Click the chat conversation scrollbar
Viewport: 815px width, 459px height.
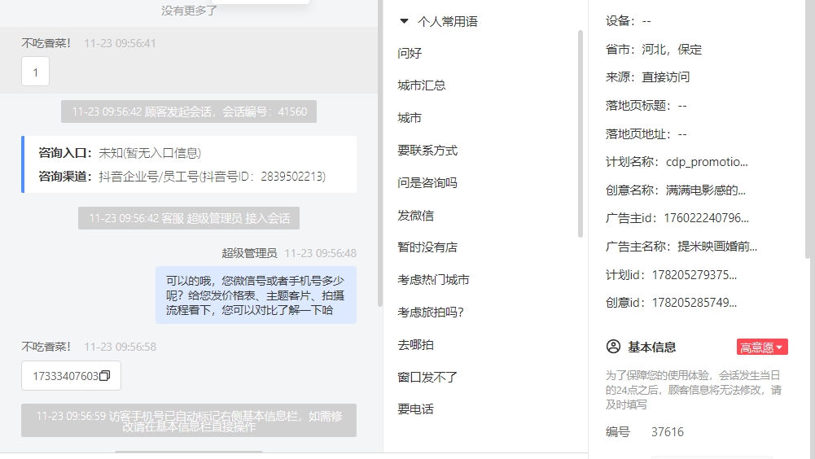(x=380, y=153)
